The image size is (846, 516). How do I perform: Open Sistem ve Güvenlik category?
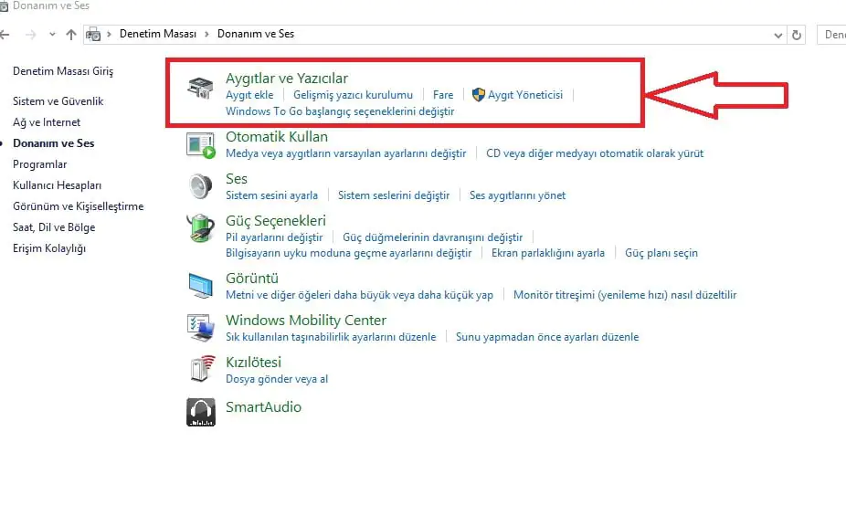pos(58,100)
